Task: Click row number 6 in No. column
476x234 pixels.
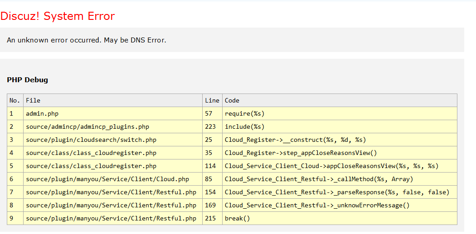Action: click(15, 179)
